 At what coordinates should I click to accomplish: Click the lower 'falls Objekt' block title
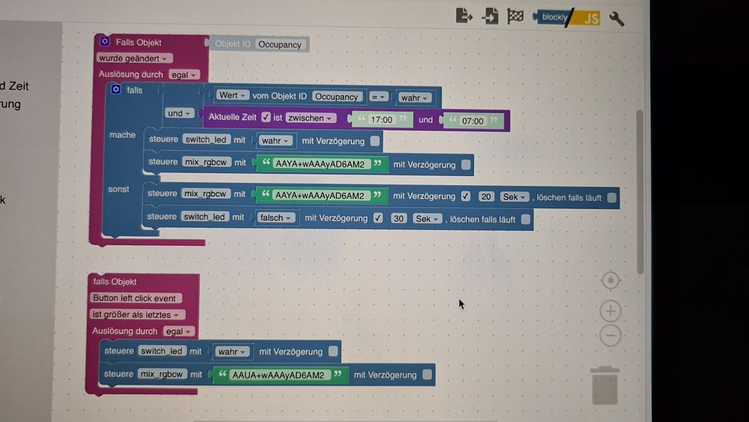115,282
